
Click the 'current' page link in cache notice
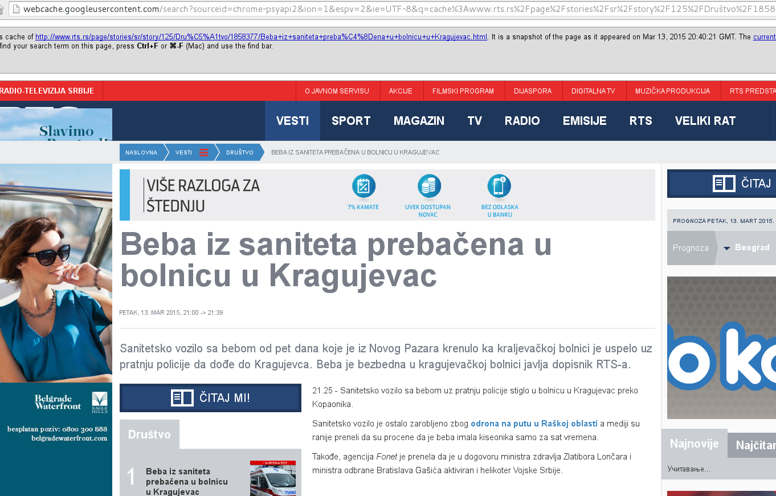pos(764,37)
